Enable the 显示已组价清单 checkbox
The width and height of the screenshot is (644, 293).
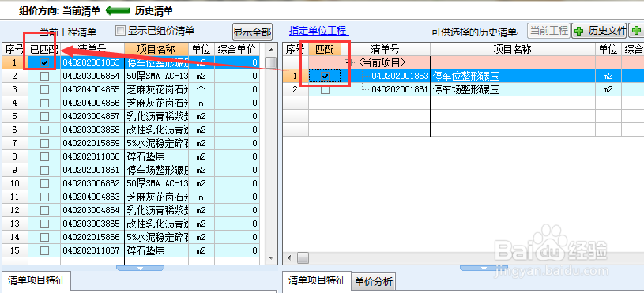tap(120, 31)
